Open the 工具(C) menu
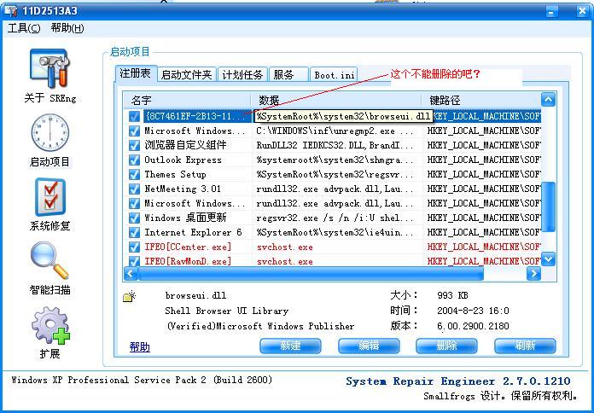The height and width of the screenshot is (413, 594). (24, 28)
